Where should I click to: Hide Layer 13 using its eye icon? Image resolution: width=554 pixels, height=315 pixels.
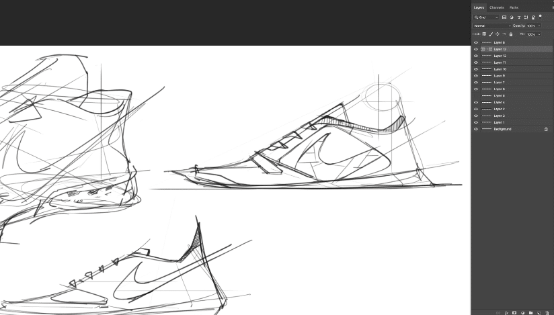[x=476, y=50]
